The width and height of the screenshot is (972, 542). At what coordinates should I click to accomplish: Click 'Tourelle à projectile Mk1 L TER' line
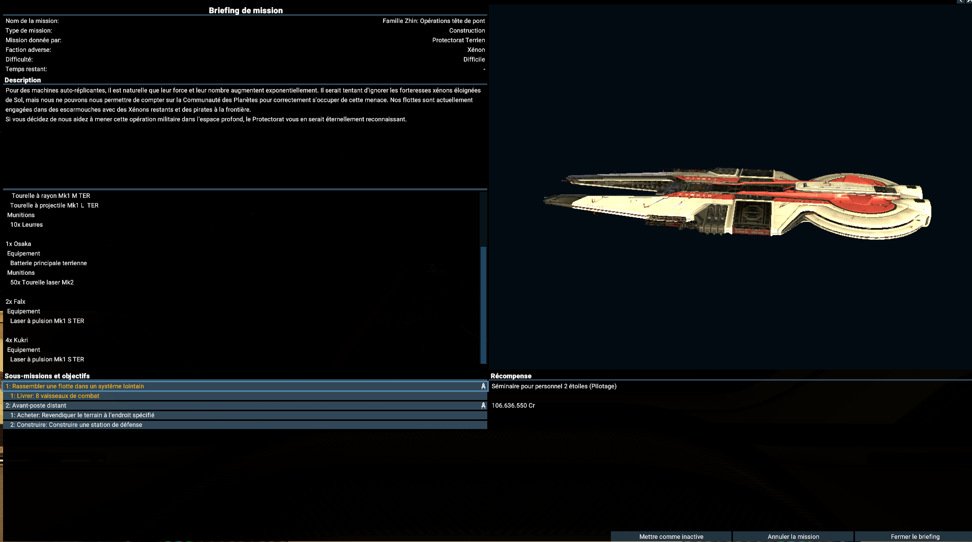(x=54, y=206)
